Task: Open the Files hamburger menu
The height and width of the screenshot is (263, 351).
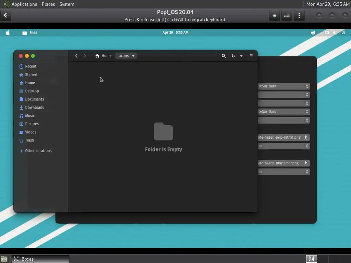Action: click(251, 56)
